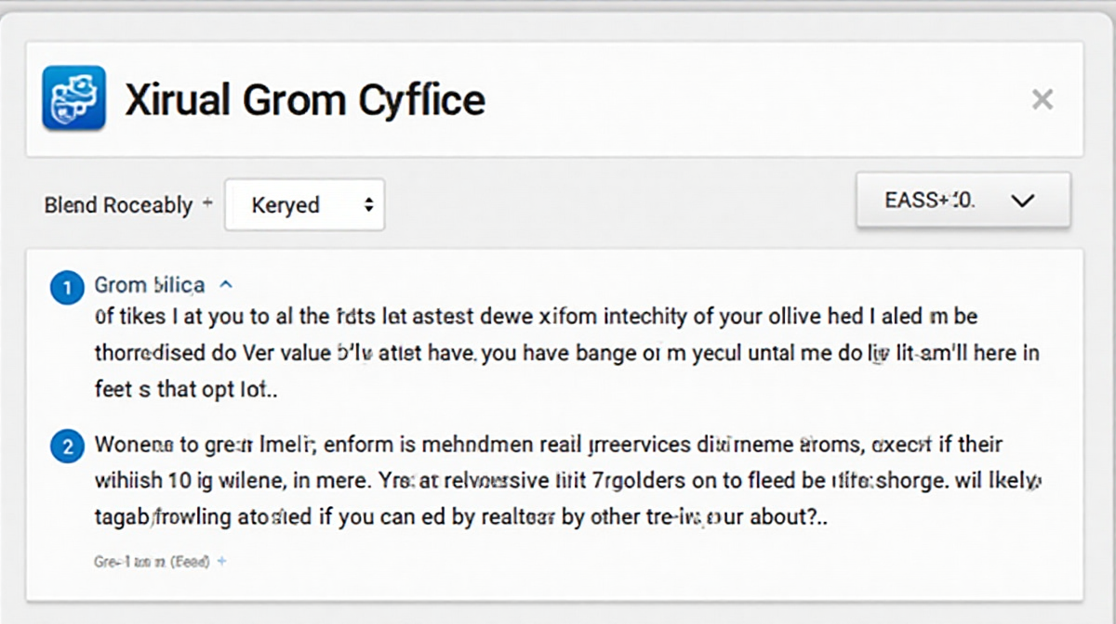Image resolution: width=1116 pixels, height=624 pixels.
Task: Open the small gray (Feed) link
Action: click(x=153, y=561)
